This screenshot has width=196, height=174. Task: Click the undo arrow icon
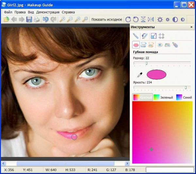[45, 20]
